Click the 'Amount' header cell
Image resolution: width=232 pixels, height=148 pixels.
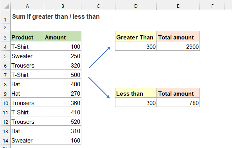pos(63,36)
